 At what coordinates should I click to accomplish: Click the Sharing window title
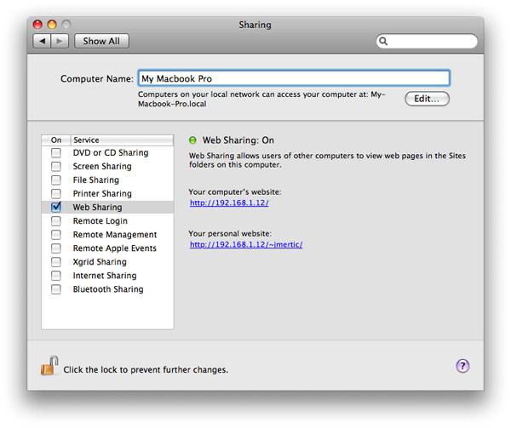255,25
